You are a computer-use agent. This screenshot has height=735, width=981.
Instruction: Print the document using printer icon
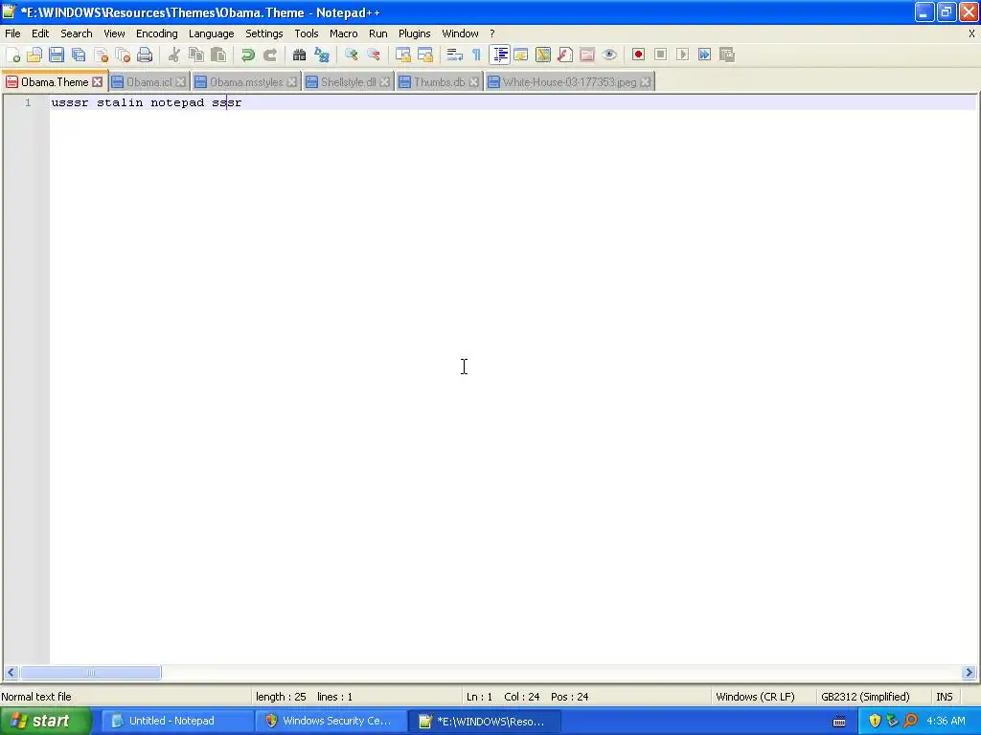click(145, 55)
